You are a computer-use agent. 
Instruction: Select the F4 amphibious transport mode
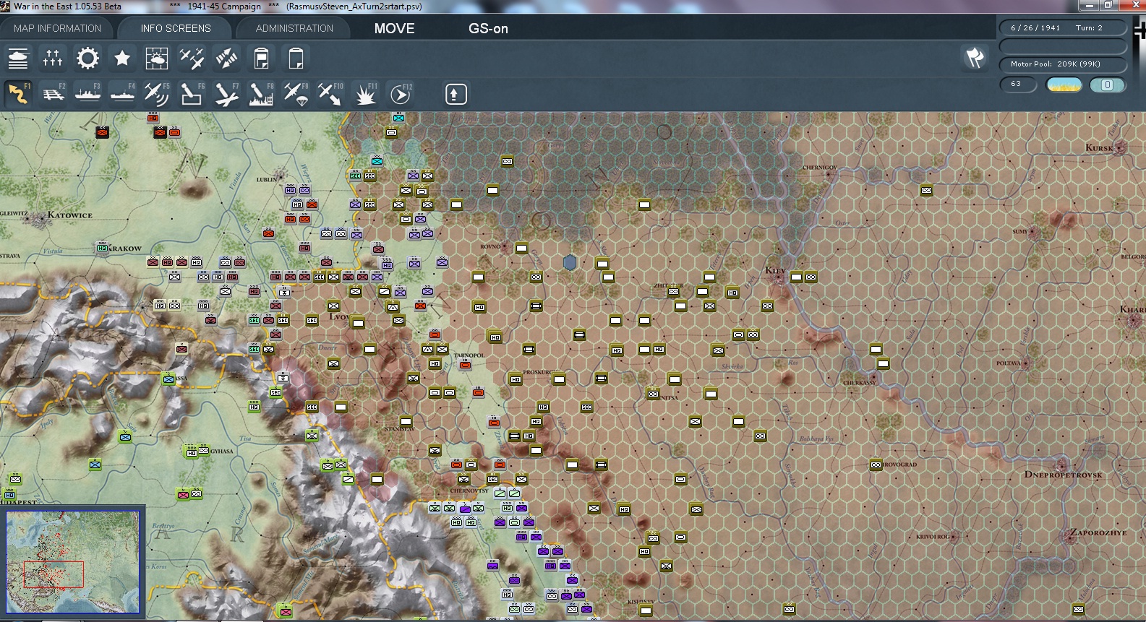point(122,94)
